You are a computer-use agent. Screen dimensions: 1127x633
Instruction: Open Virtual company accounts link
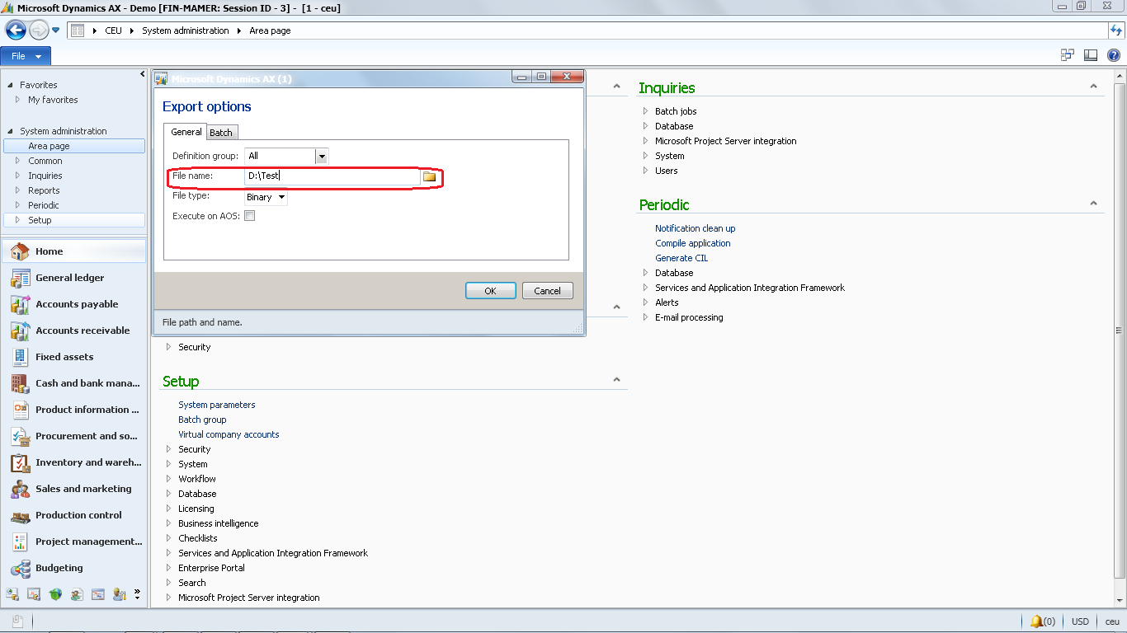point(229,434)
